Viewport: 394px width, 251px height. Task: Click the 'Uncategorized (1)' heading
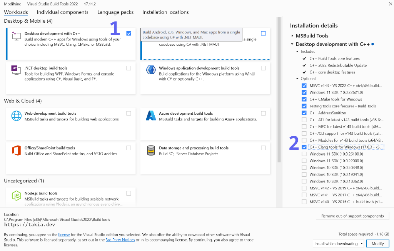24,181
